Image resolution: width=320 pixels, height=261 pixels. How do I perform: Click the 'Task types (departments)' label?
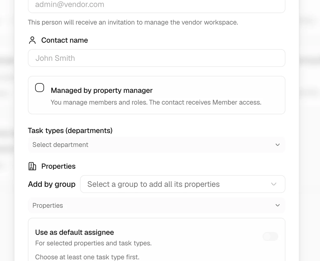(x=70, y=130)
